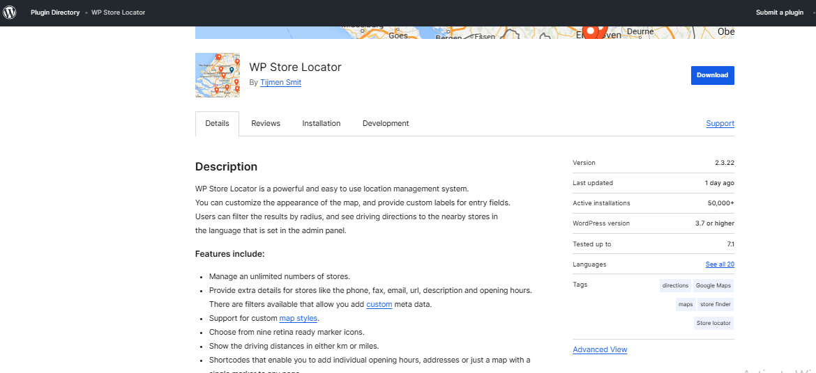Image resolution: width=816 pixels, height=373 pixels.
Task: Click the 'Tested up to' label
Action: pos(591,244)
